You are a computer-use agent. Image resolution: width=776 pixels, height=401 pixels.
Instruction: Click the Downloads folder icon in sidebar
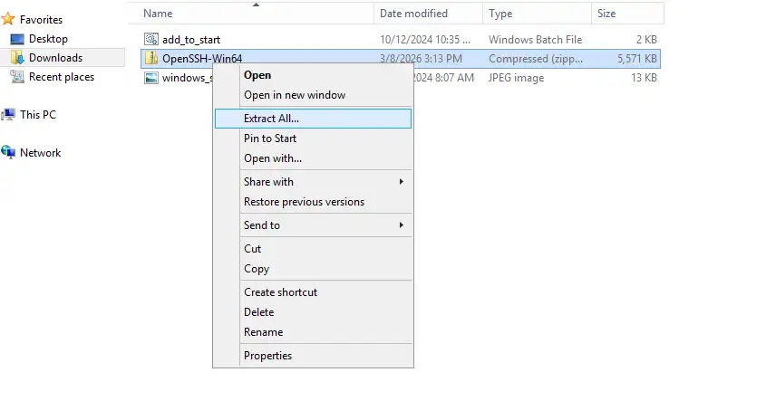coord(17,58)
